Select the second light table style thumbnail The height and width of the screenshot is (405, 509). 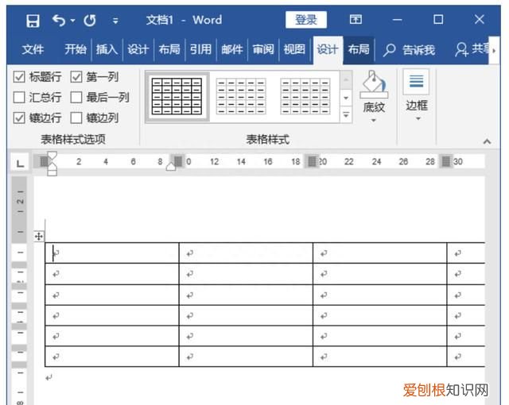coord(241,97)
